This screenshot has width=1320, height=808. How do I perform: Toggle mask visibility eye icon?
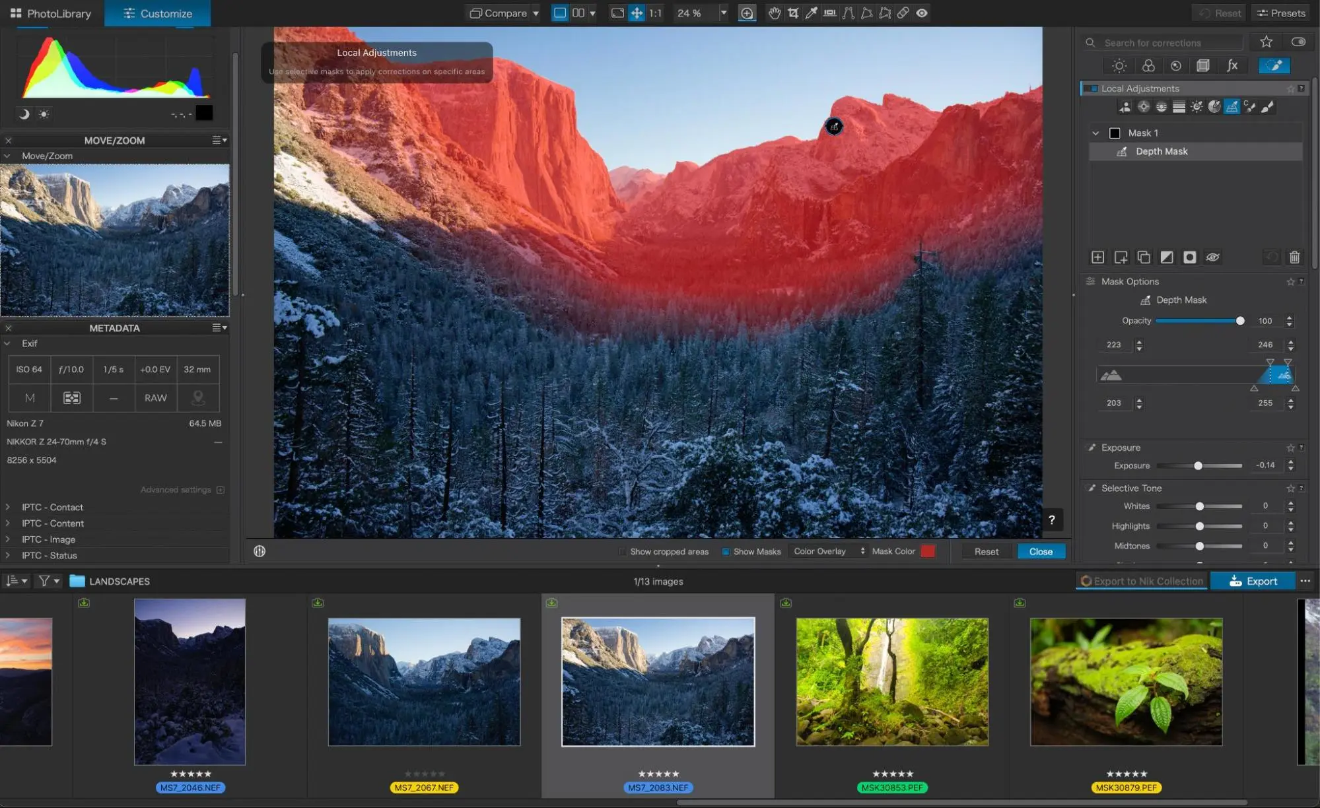point(1212,257)
